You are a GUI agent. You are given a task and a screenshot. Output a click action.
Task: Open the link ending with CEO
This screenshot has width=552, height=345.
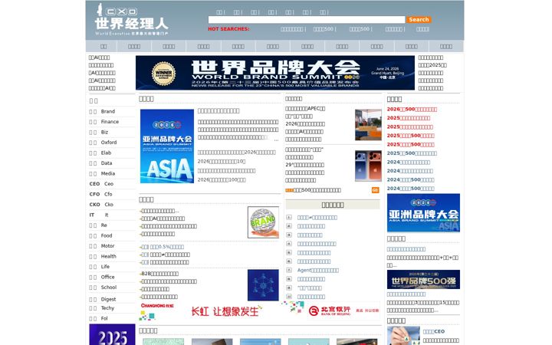pyautogui.click(x=434, y=331)
